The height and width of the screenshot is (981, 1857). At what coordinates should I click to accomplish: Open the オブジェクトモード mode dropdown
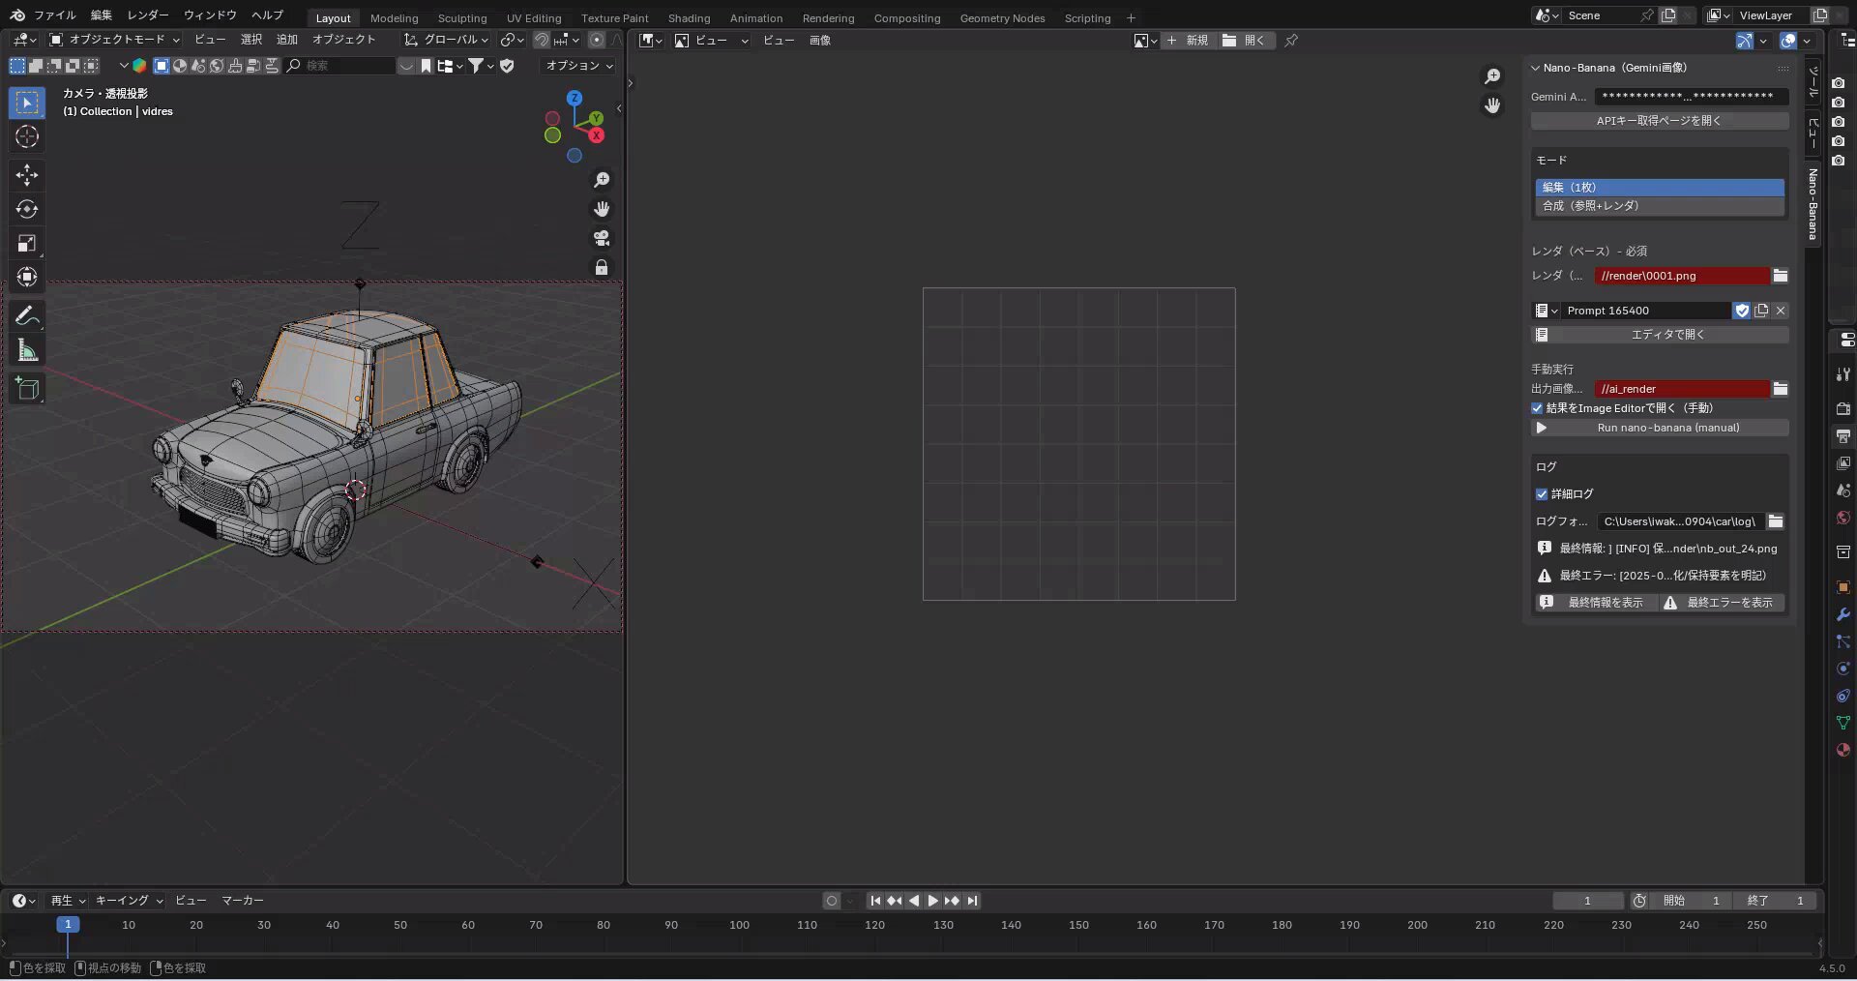pyautogui.click(x=114, y=40)
